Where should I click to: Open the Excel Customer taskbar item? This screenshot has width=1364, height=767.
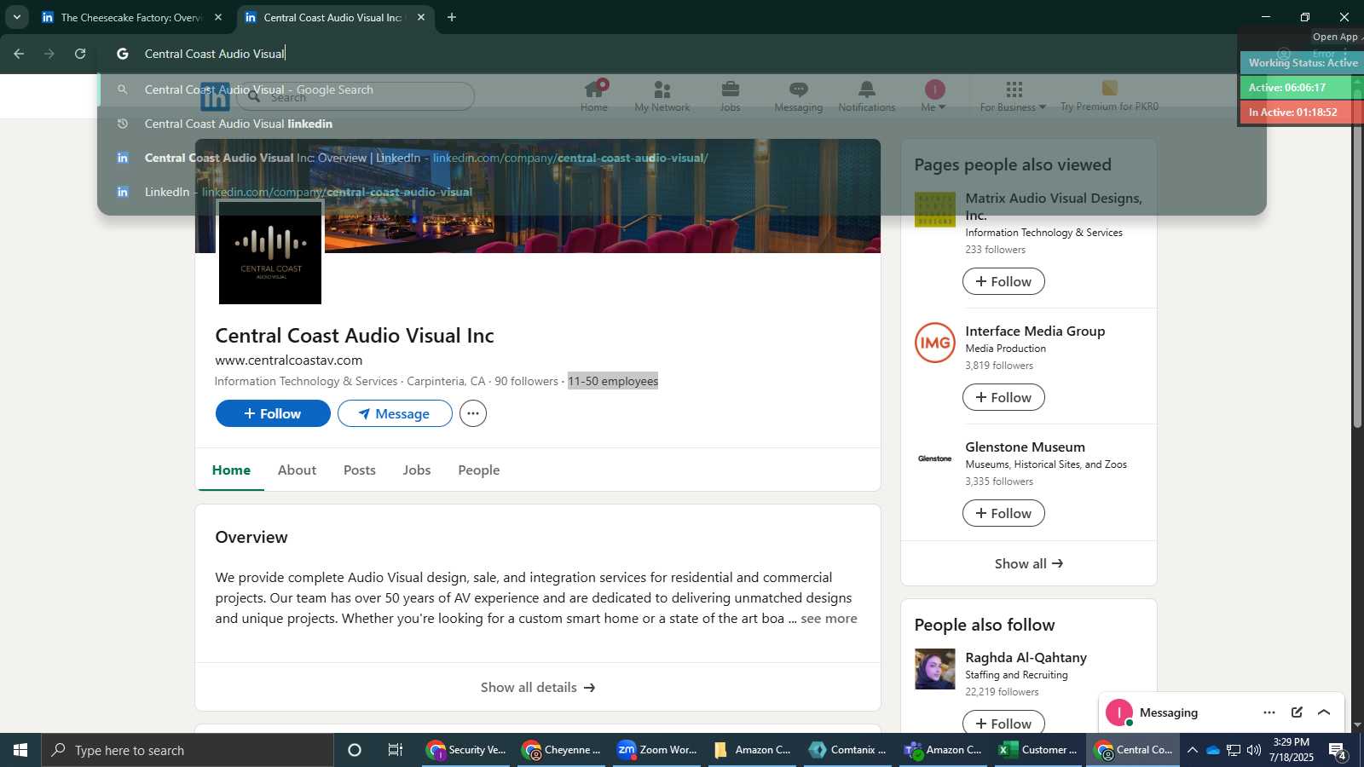pos(1039,750)
